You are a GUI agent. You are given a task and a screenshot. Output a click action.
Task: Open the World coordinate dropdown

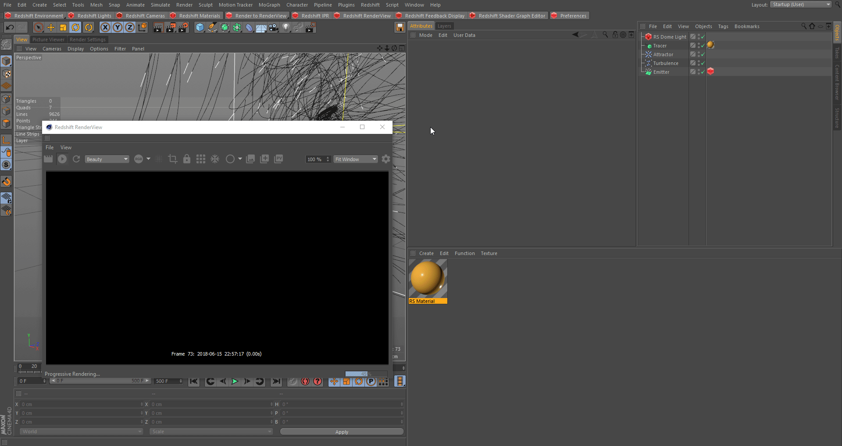click(82, 432)
